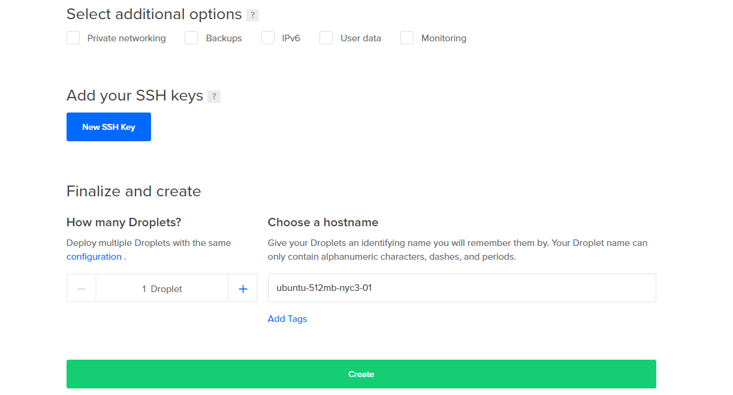This screenshot has width=733, height=395.
Task: Follow the blue configuration link
Action: [94, 257]
